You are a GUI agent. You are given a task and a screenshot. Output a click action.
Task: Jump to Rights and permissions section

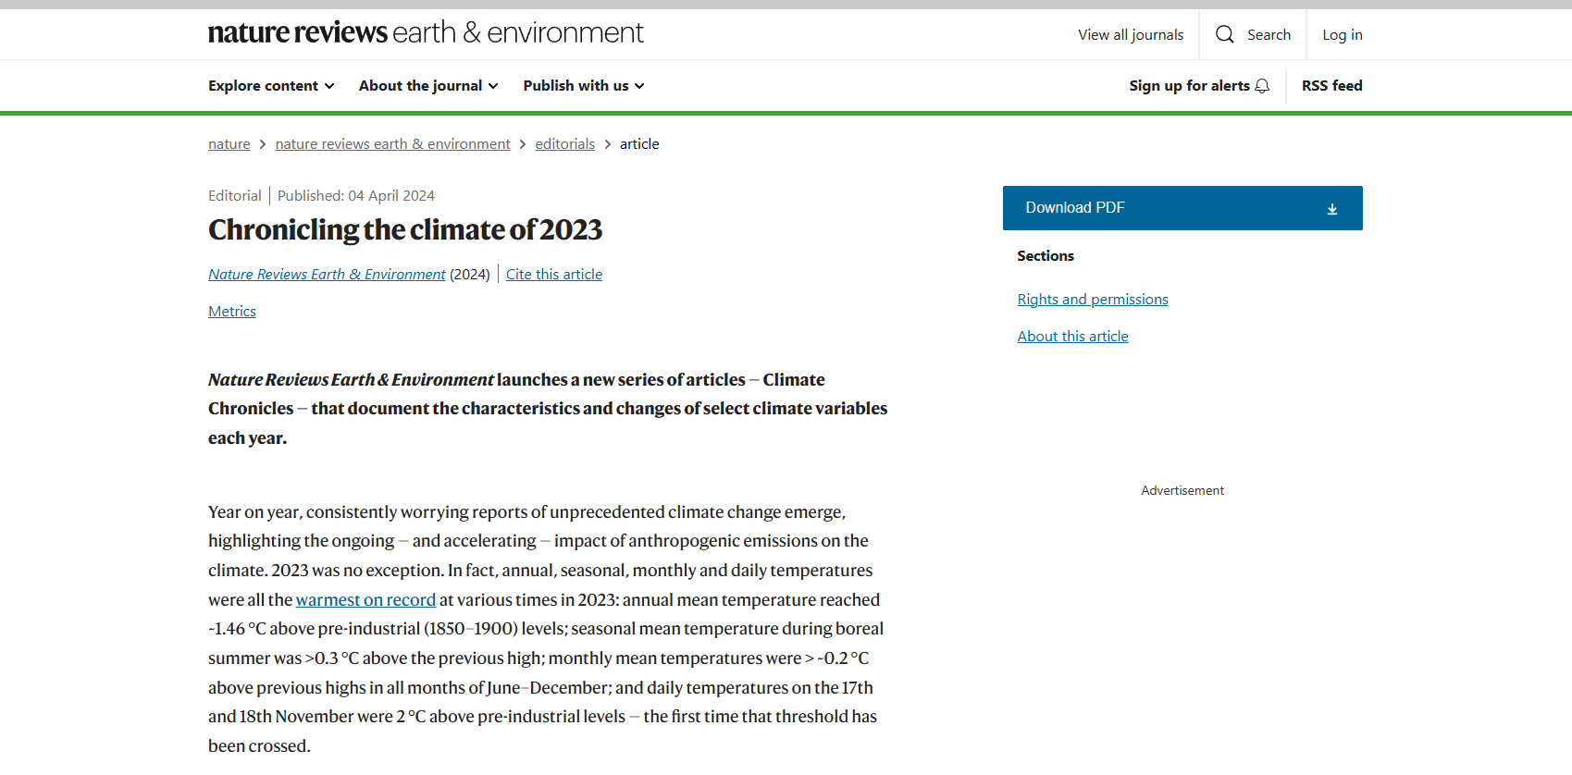(x=1093, y=300)
